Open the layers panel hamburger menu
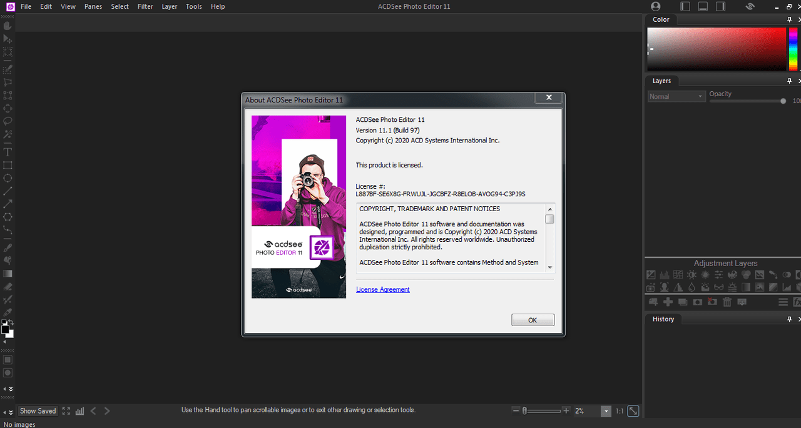 783,302
